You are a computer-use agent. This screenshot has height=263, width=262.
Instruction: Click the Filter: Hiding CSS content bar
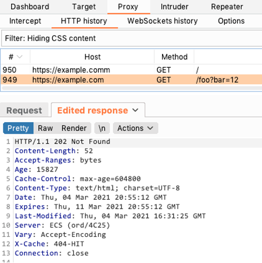pos(132,38)
